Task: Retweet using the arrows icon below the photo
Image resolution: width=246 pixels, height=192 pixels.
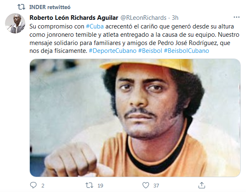Action: [89, 185]
